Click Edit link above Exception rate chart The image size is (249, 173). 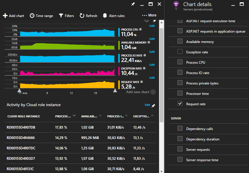pyautogui.click(x=152, y=65)
